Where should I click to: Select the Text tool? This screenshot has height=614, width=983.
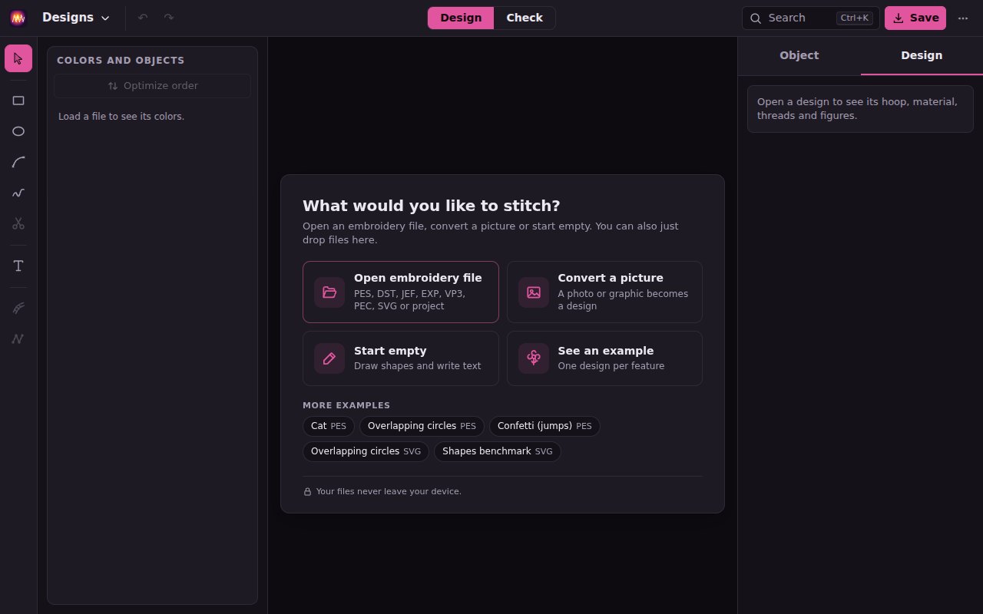[x=18, y=266]
